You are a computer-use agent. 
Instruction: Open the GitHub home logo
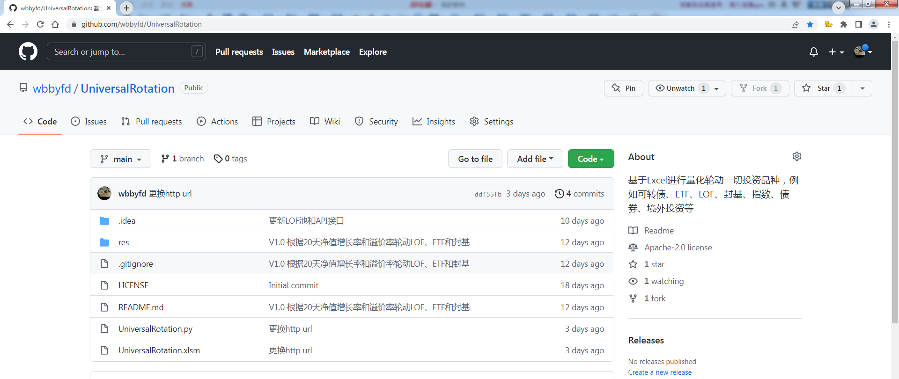point(28,51)
